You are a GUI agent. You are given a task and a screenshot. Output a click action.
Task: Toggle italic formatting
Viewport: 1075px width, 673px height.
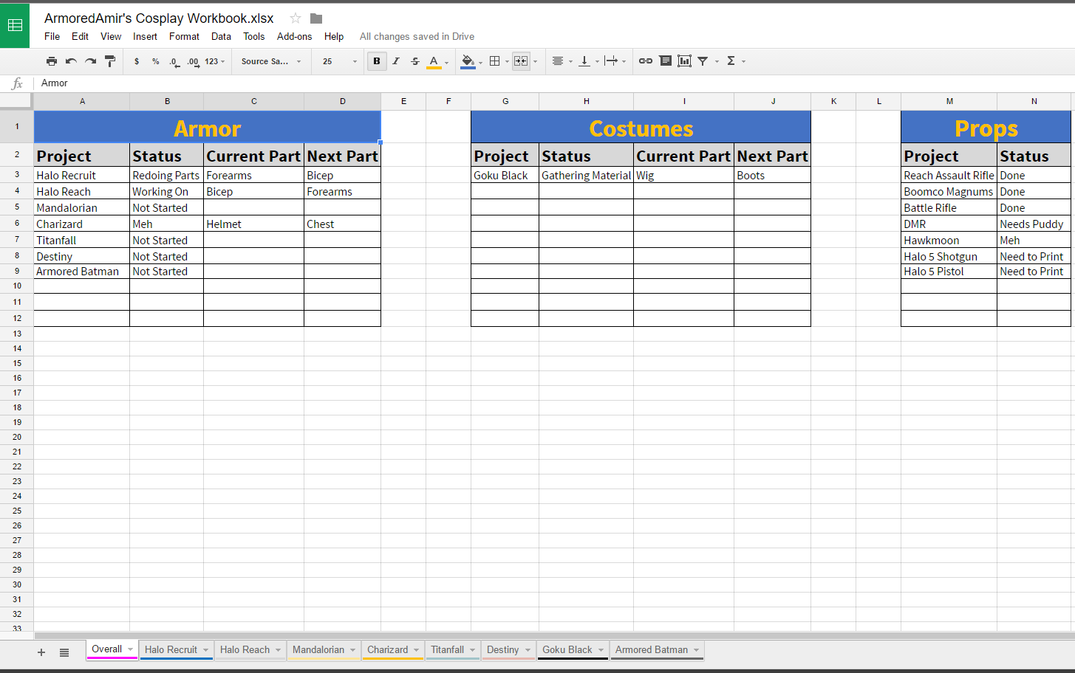(x=396, y=61)
